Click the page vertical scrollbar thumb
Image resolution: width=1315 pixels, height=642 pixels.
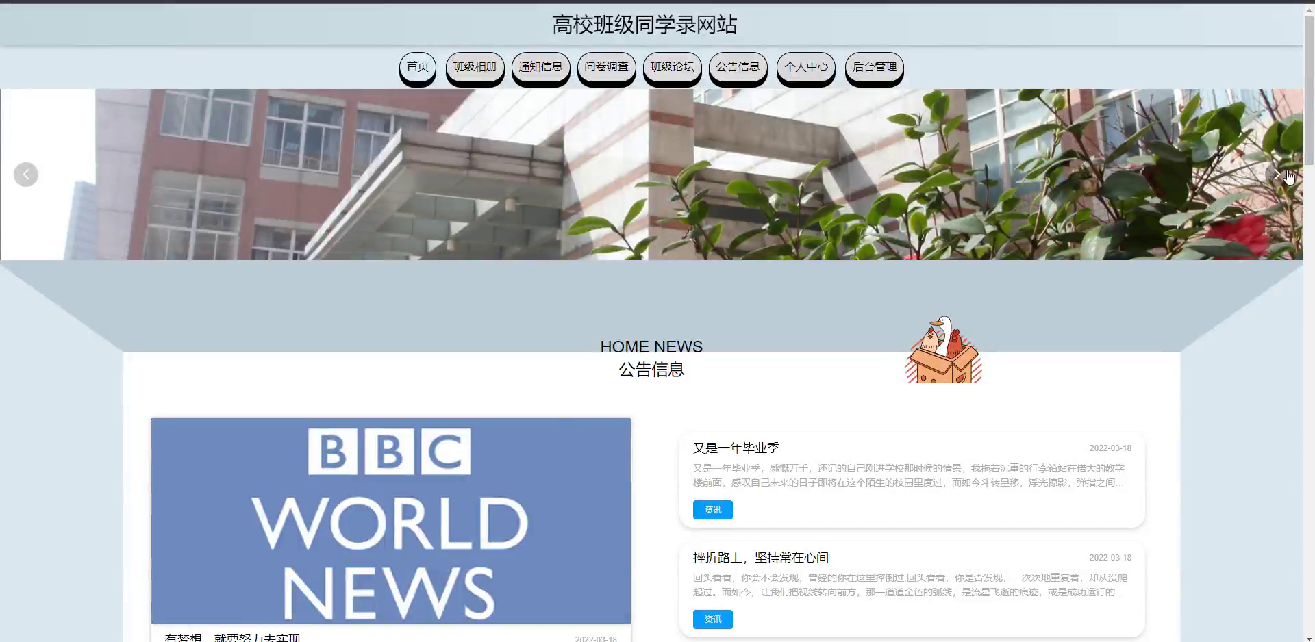pos(1309,89)
